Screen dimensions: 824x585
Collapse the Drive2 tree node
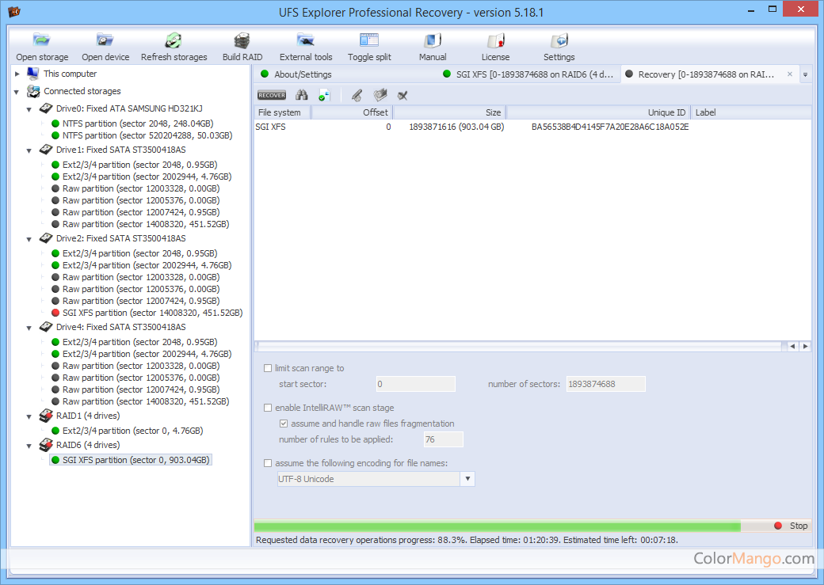click(x=29, y=239)
